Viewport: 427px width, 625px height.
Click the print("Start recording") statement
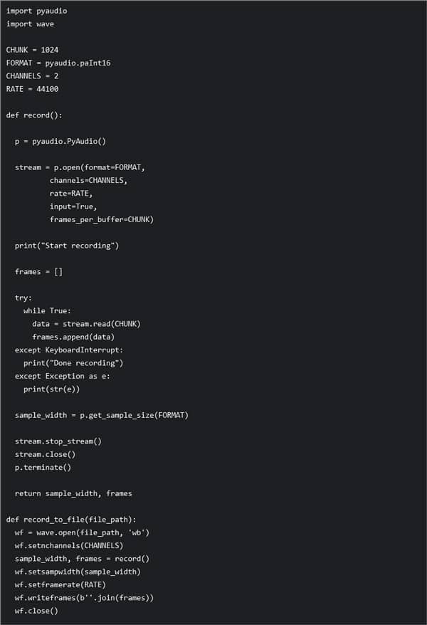tap(67, 246)
